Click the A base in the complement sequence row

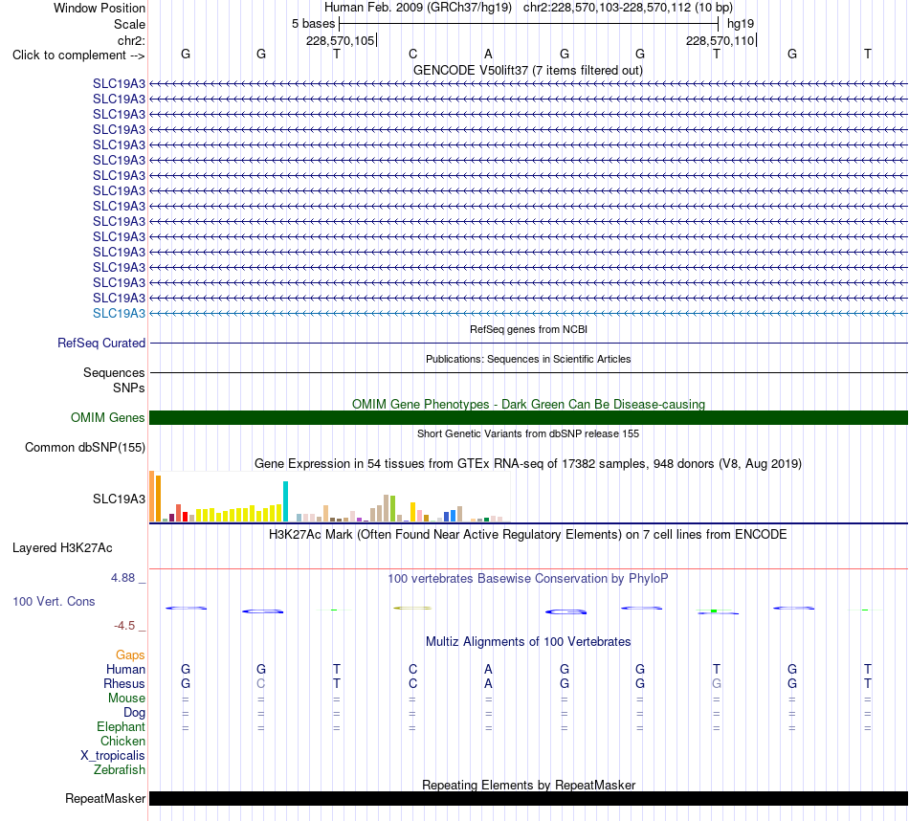click(x=488, y=54)
